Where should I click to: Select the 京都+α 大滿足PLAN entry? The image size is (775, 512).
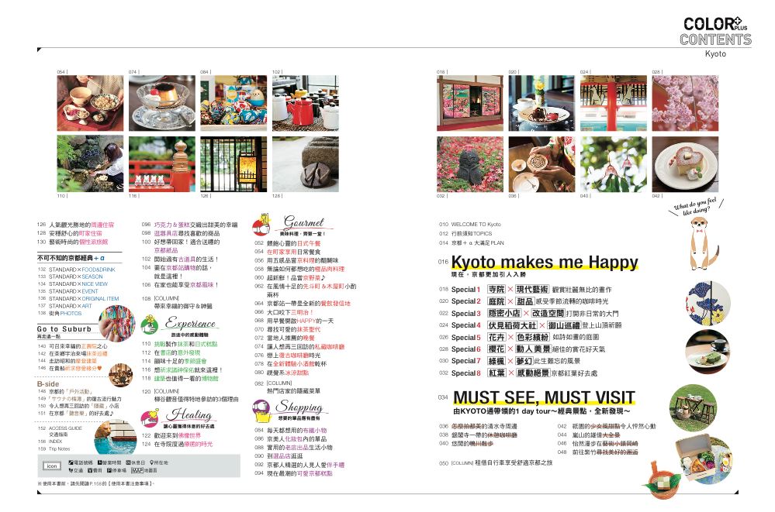click(472, 243)
